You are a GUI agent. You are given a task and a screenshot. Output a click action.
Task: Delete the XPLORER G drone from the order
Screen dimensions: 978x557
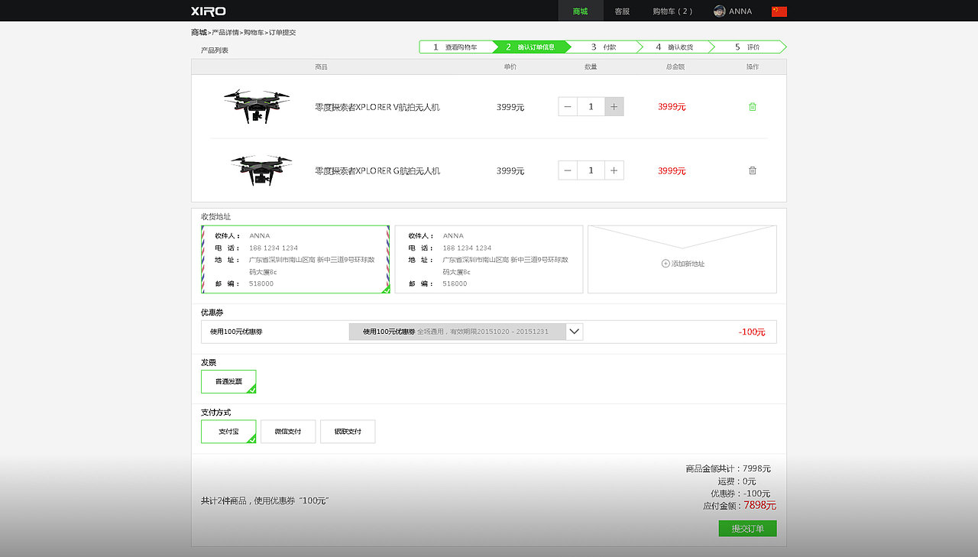[x=752, y=170]
